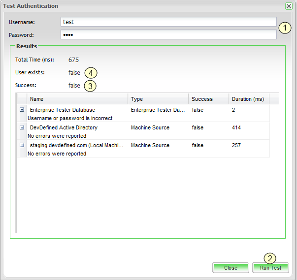The width and height of the screenshot is (297, 280).
Task: Focus the Password text field
Action: 168,35
